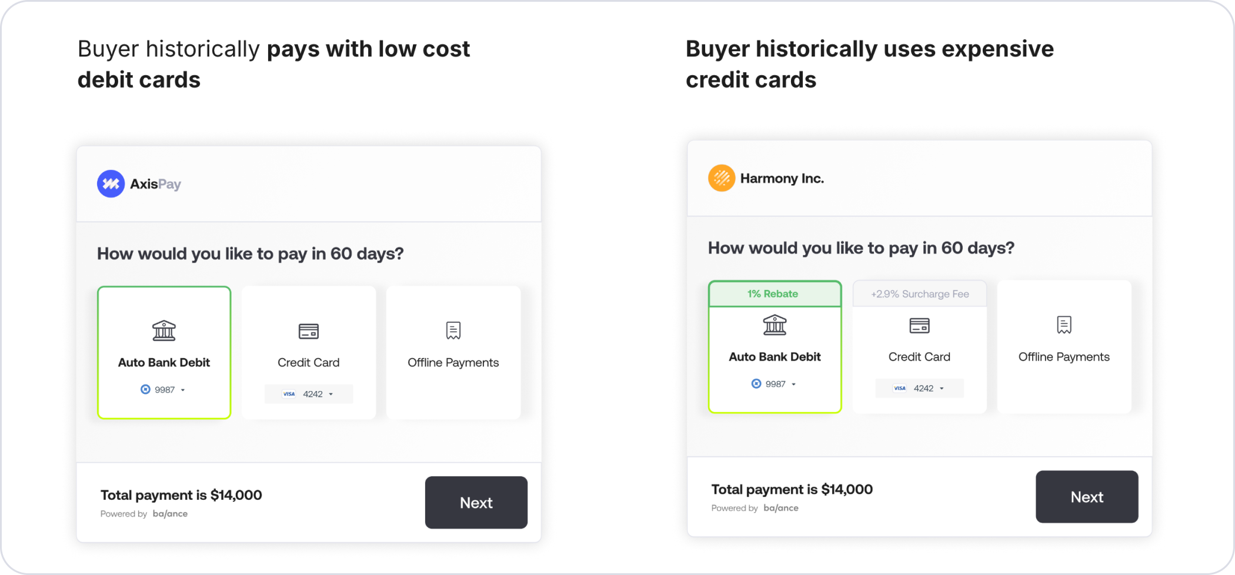
Task: Click the credit card icon in AxisPay panel
Action: point(309,331)
